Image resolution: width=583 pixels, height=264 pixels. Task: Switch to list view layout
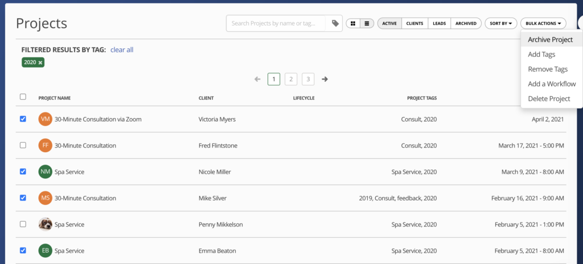point(367,23)
